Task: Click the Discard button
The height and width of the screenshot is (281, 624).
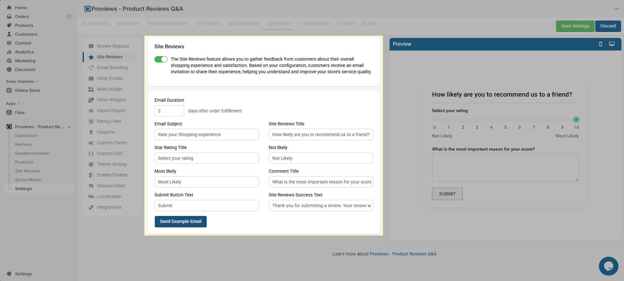Action: [x=608, y=26]
